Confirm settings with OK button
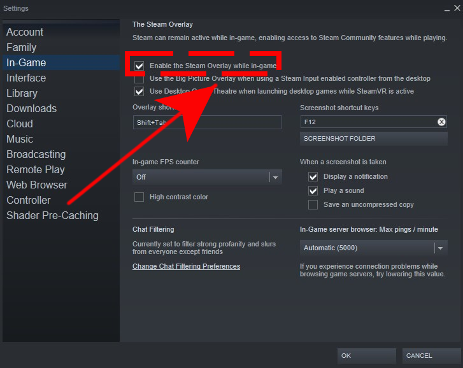Image resolution: width=463 pixels, height=368 pixels. point(366,356)
